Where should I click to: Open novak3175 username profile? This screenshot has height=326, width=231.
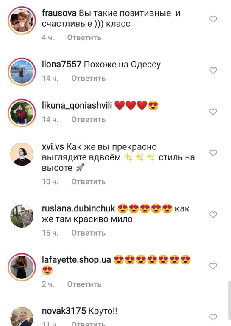[64, 311]
